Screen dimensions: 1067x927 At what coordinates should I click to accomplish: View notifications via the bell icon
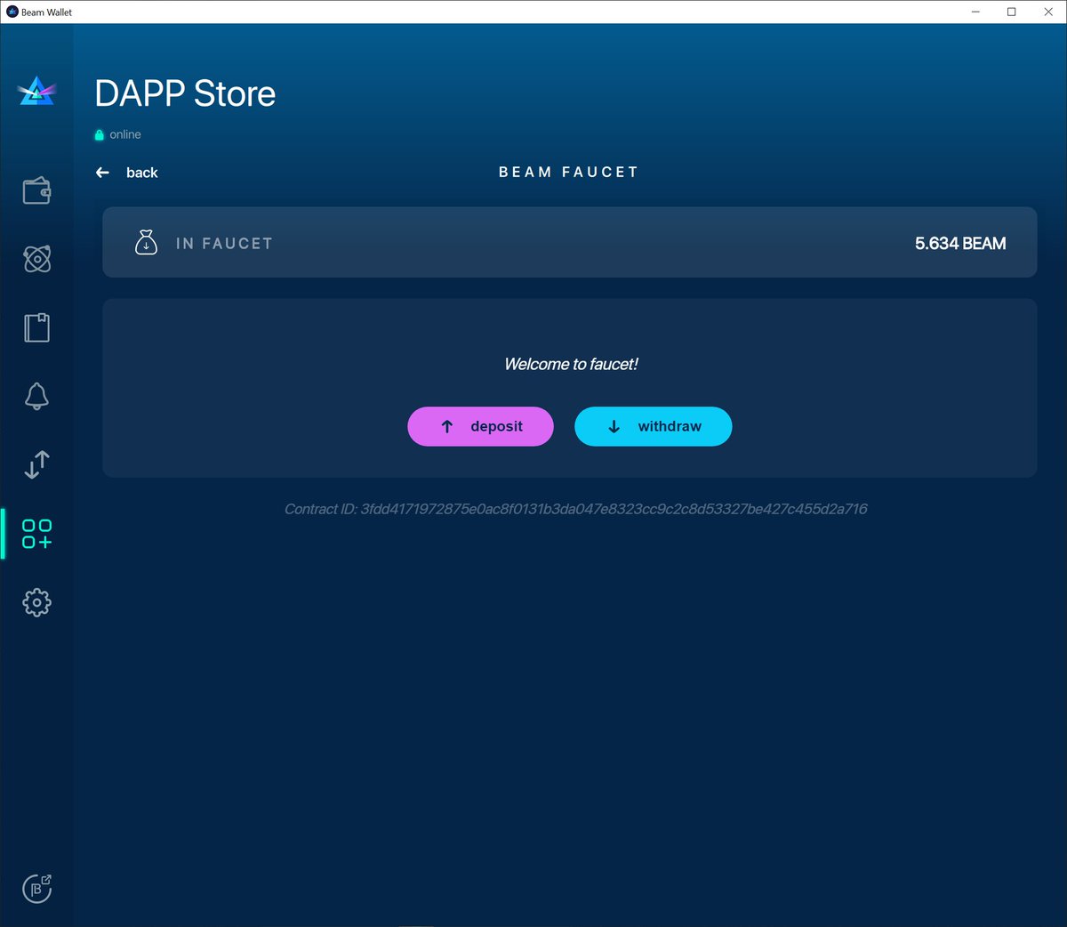click(36, 396)
